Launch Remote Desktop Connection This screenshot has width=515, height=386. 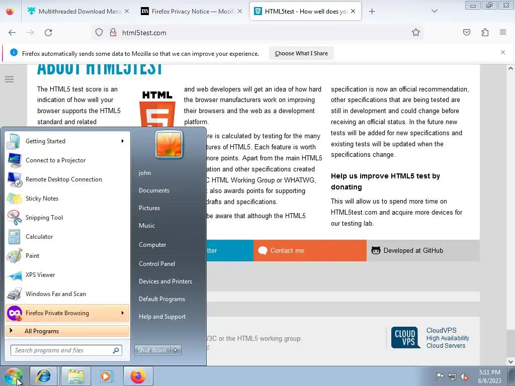tap(67, 179)
